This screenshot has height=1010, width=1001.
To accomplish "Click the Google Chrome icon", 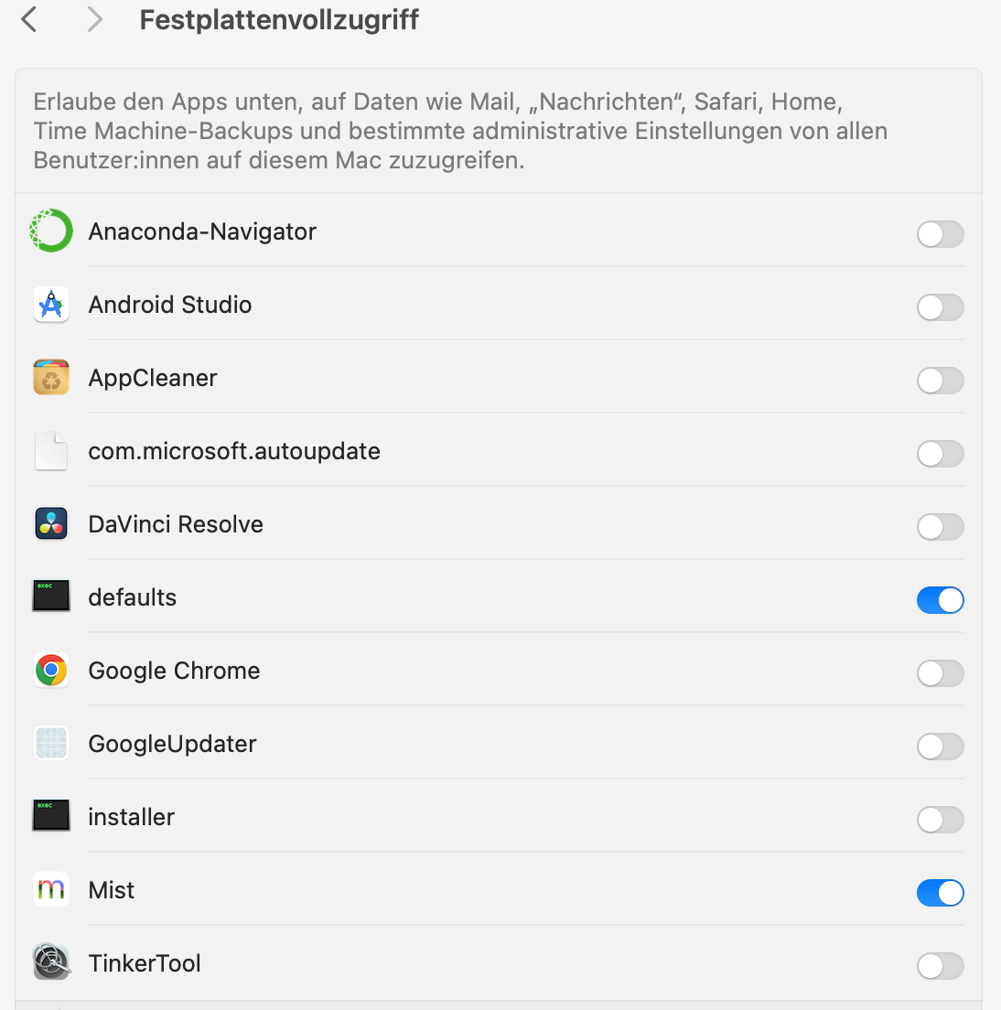I will pos(51,671).
